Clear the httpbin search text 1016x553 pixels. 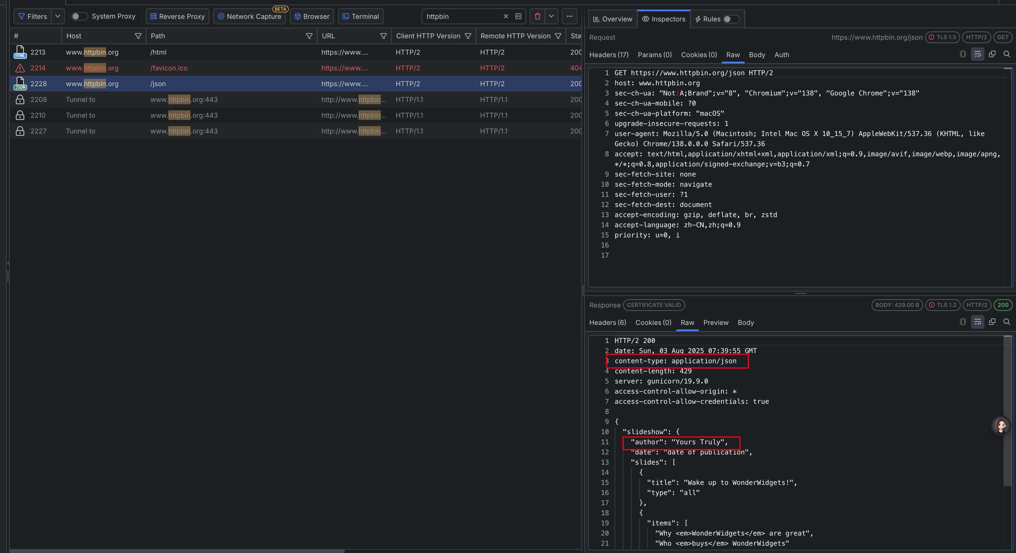tap(506, 16)
